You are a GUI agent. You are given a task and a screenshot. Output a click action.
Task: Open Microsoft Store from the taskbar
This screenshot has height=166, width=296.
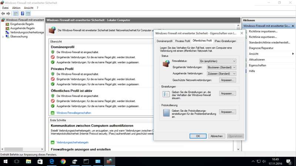(x=40, y=162)
